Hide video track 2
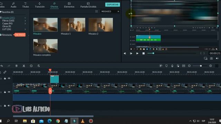Image resolution: width=221 pixels, height=124 pixels. click(x=9, y=79)
